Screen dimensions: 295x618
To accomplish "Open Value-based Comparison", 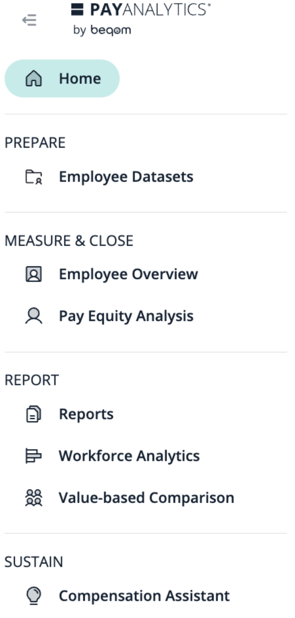I will [146, 498].
